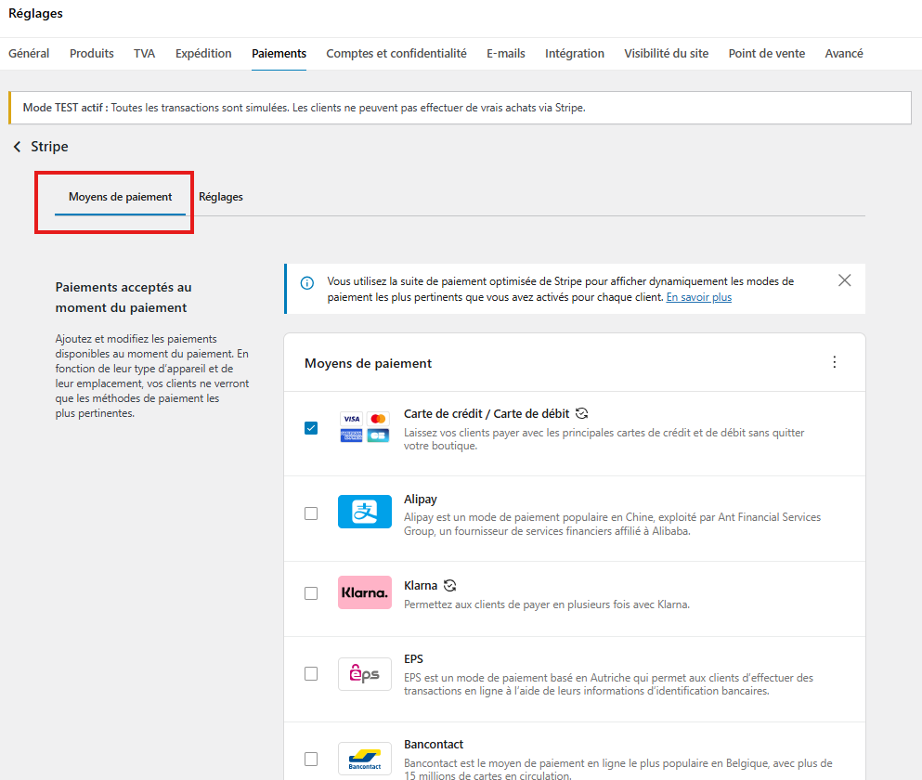Switch to the Avancé tab
The height and width of the screenshot is (780, 922).
844,54
